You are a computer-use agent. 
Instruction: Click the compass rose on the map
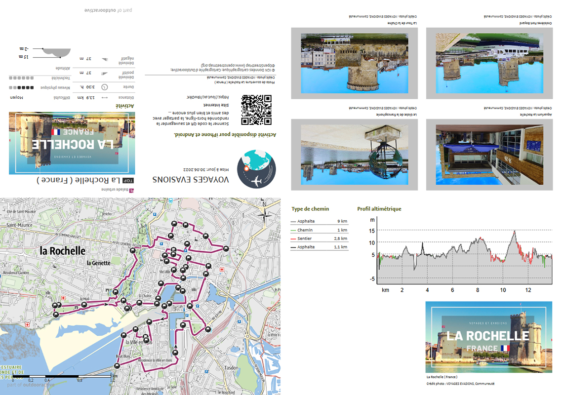265,215
